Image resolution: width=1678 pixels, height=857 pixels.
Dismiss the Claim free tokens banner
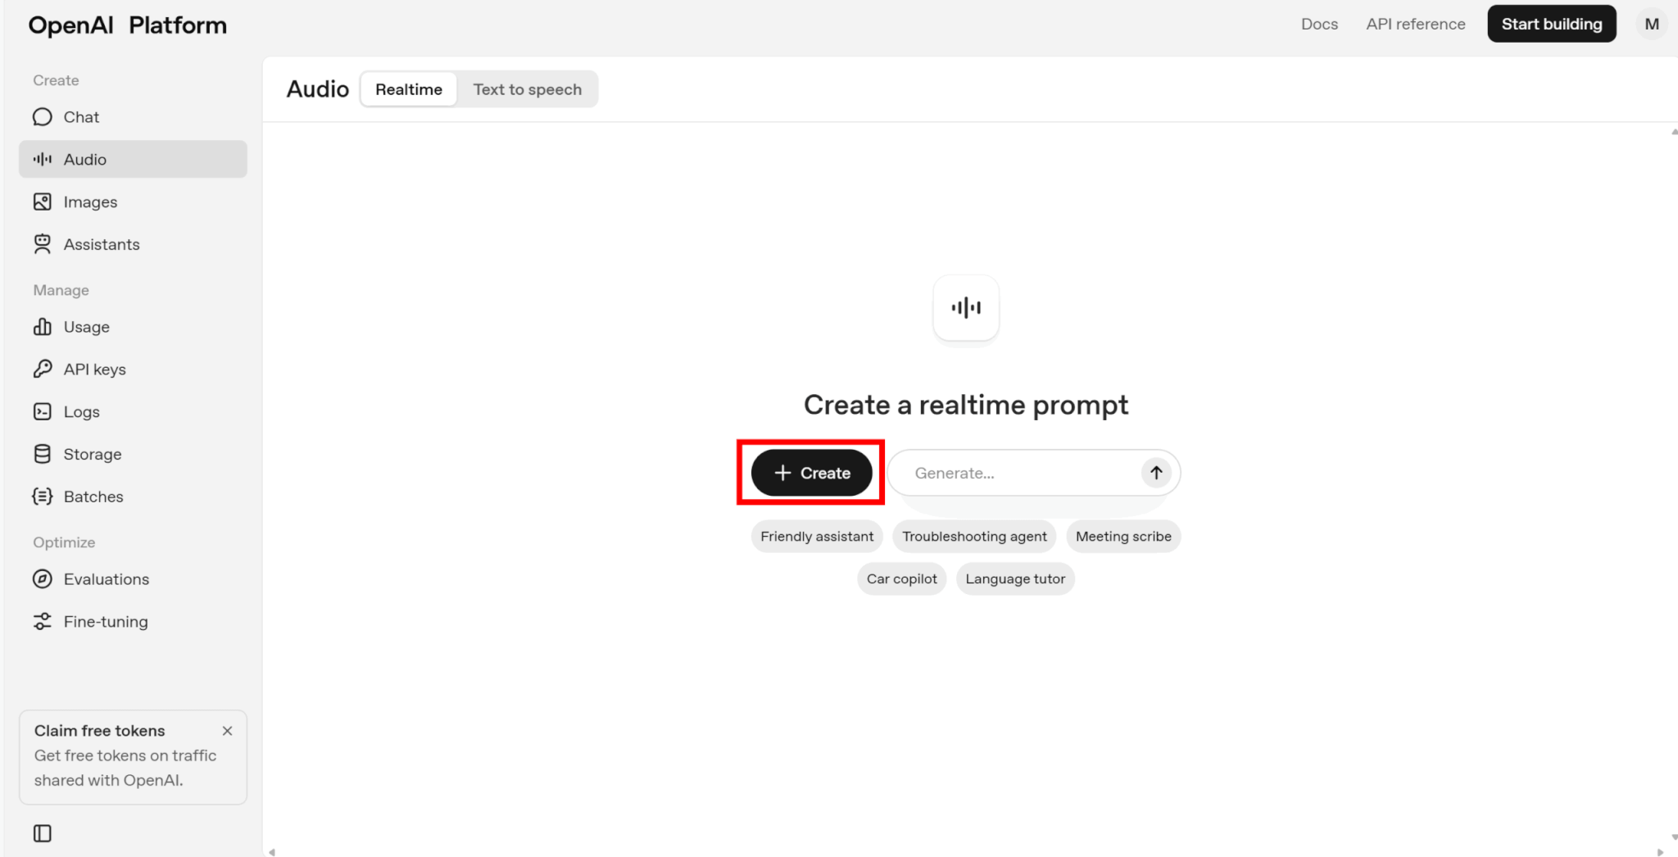tap(228, 731)
